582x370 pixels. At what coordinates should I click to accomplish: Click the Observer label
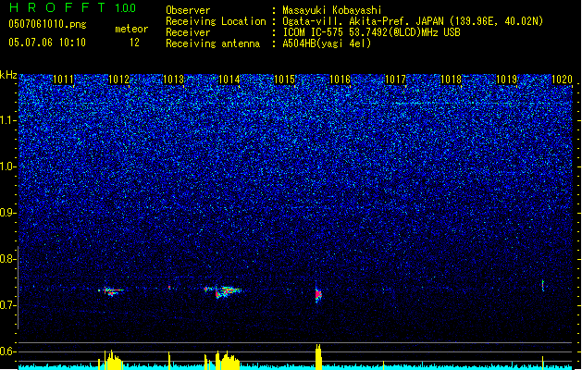[x=188, y=10]
